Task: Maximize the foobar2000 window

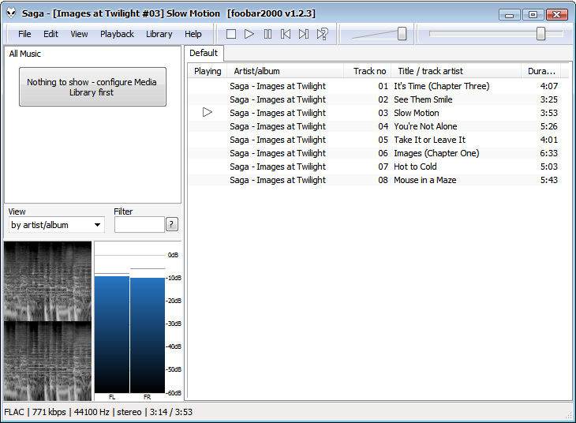Action: pyautogui.click(x=533, y=15)
